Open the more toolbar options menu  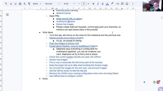pos(133,4)
